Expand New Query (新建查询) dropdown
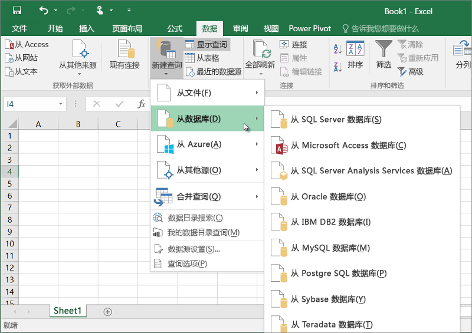Image resolution: width=472 pixels, height=333 pixels. pos(166,74)
